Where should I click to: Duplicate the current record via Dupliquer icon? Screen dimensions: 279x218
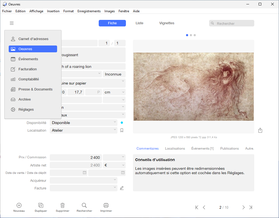[x=41, y=205]
